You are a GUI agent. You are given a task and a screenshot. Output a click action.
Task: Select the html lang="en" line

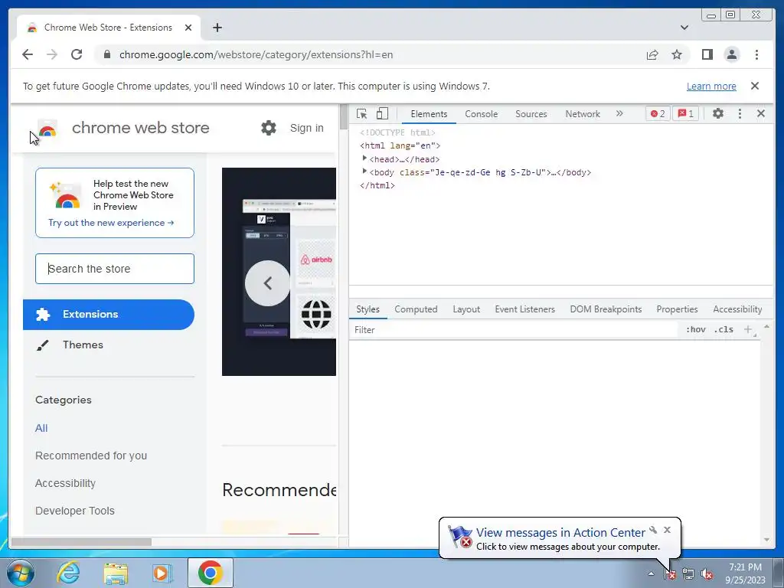click(400, 145)
